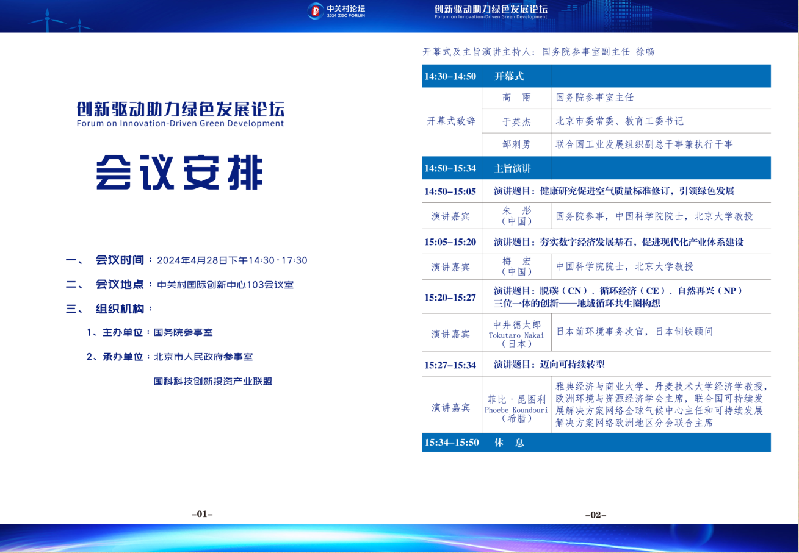
Task: Click 国科科技创新投资产业联盟 text
Action: pos(212,381)
